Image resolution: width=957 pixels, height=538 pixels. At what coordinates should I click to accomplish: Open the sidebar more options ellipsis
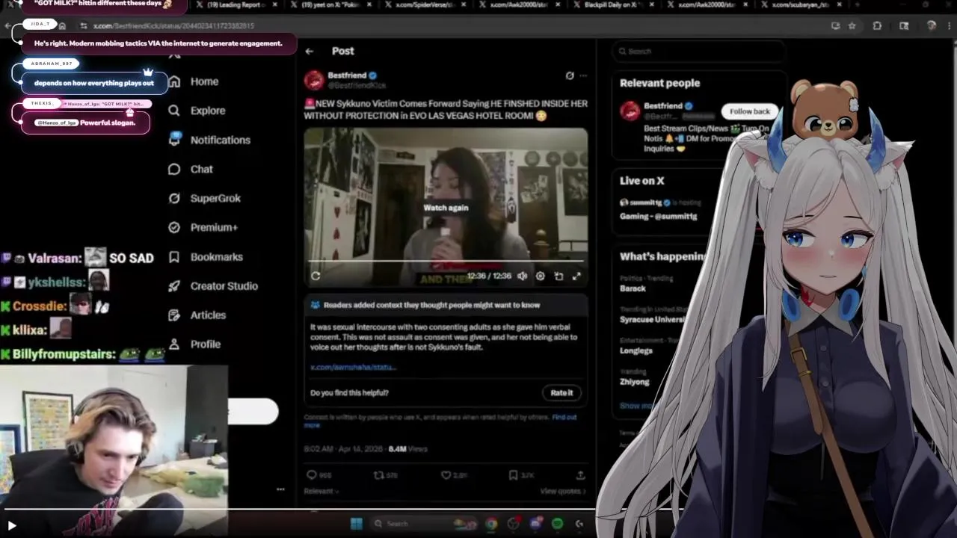tap(280, 489)
